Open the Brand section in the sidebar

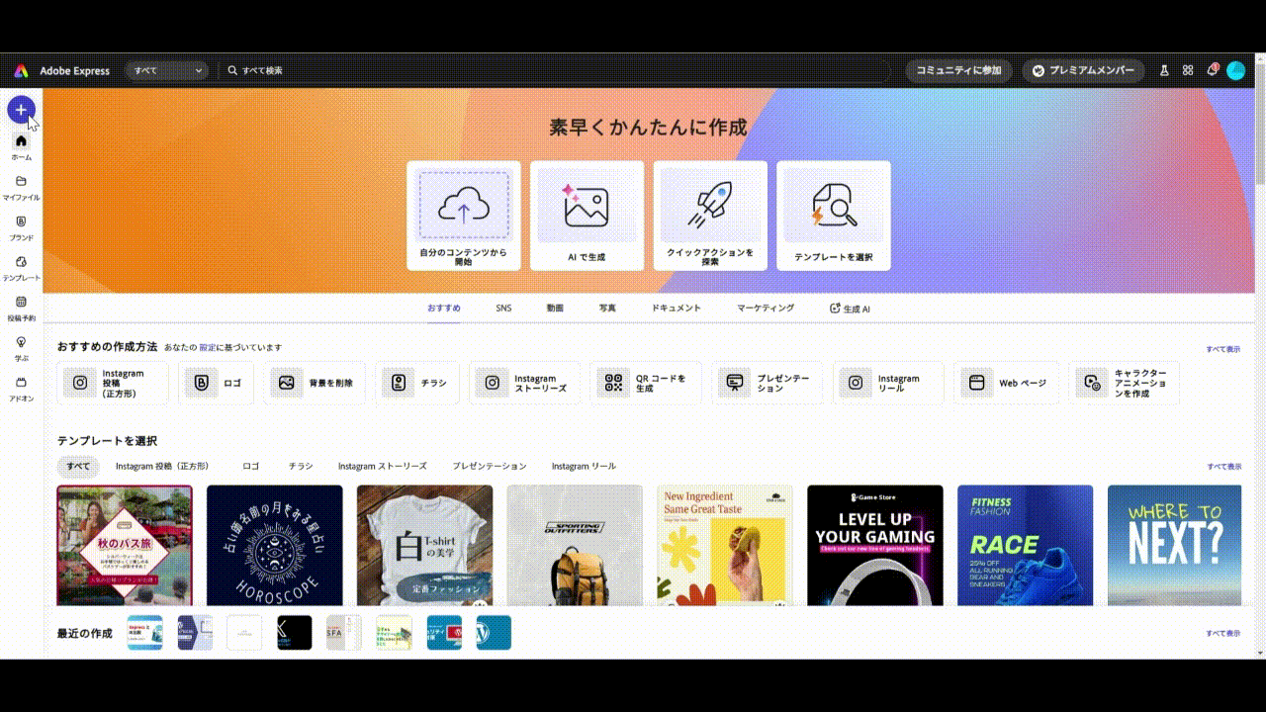[21, 227]
